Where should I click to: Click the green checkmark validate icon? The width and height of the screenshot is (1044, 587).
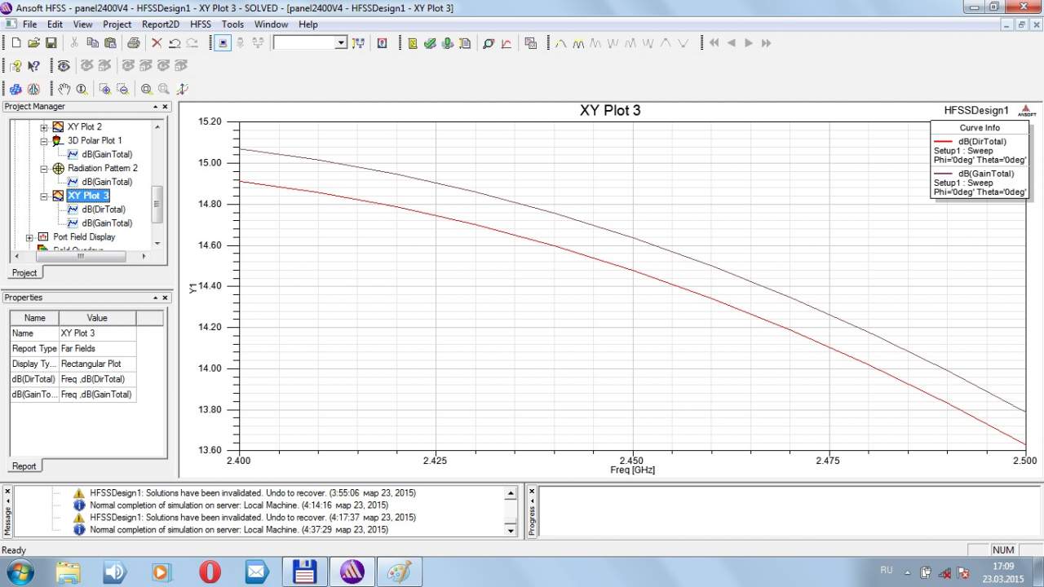pos(430,43)
